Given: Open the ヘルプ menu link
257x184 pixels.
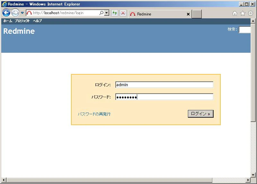Looking at the screenshot, I should coord(37,21).
